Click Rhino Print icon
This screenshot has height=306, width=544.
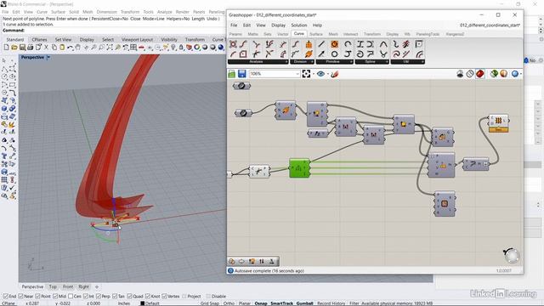click(31, 48)
